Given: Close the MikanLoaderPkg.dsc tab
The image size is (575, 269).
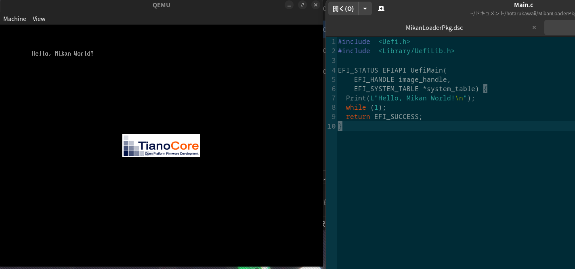Looking at the screenshot, I should tap(534, 27).
